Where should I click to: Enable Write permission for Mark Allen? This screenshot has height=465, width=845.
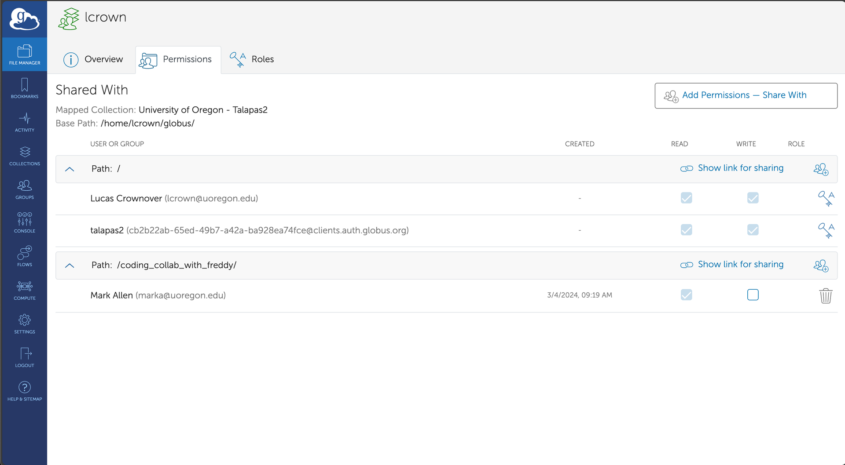[x=753, y=295]
